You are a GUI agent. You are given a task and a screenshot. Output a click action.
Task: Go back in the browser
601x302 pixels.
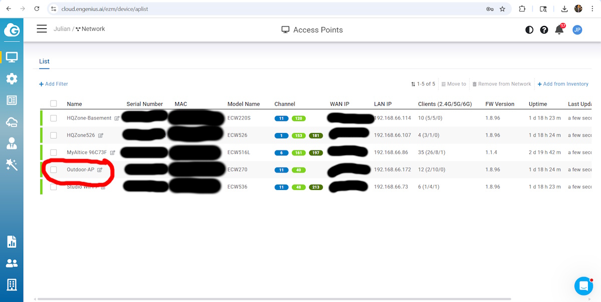pyautogui.click(x=9, y=9)
